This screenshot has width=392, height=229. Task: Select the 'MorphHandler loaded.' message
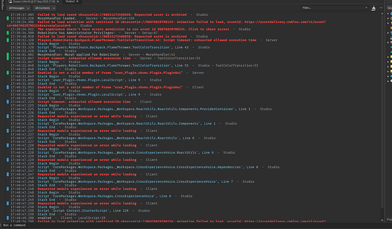57,18
